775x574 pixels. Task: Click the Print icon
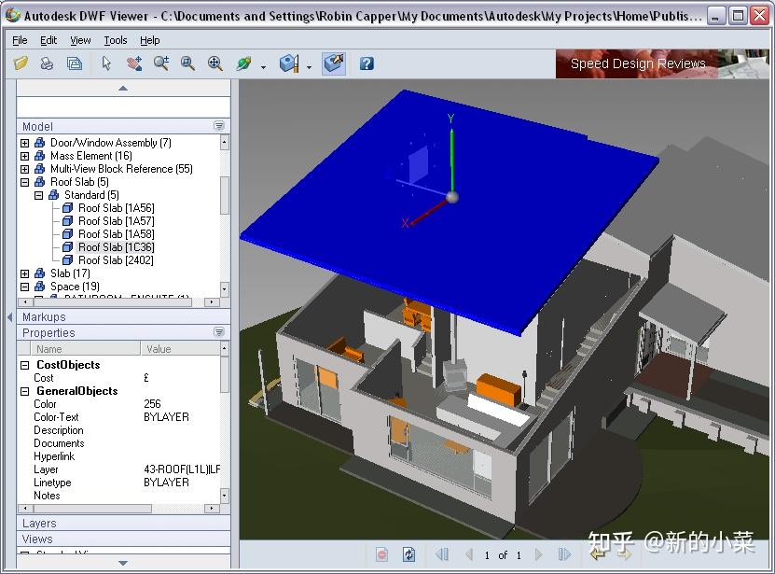[46, 64]
